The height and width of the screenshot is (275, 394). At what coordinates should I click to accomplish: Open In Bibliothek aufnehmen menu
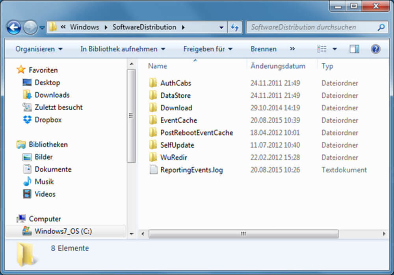pos(123,49)
